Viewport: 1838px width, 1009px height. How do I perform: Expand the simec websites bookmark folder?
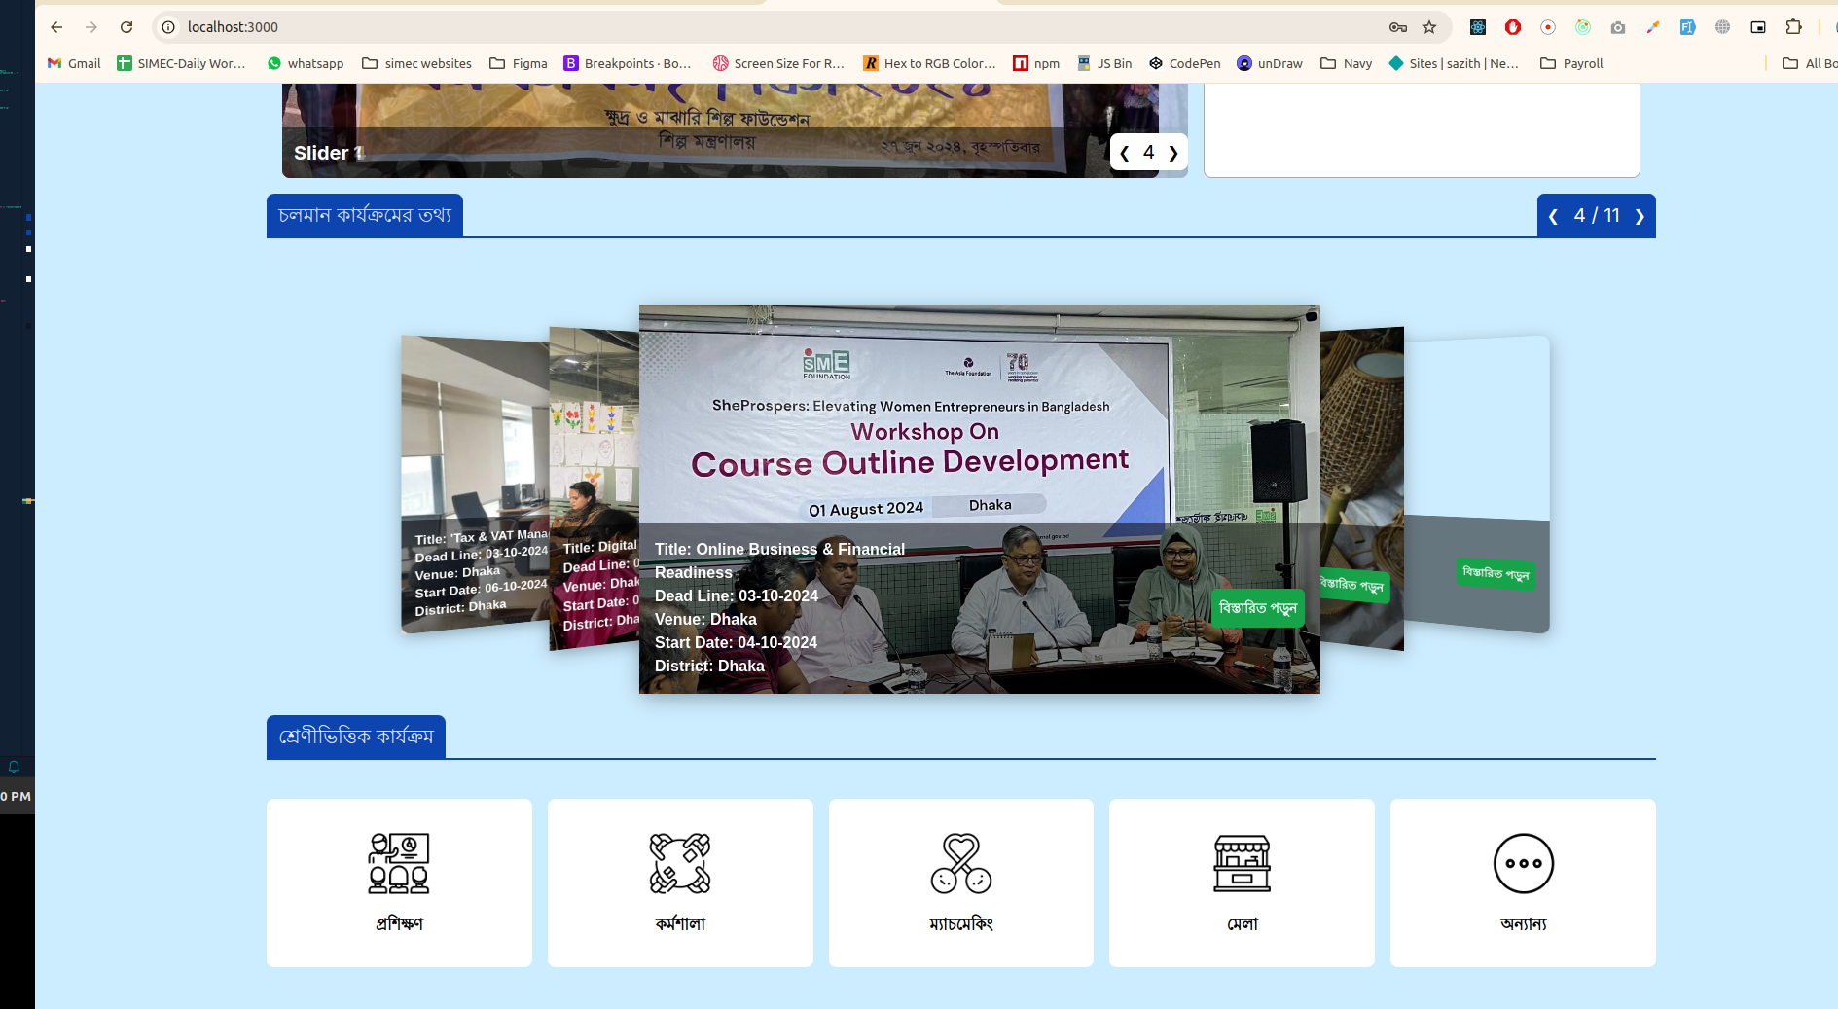(x=416, y=63)
